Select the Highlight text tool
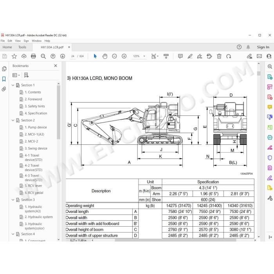Image resolution: width=274 pixels, height=274 pixels. point(190,56)
